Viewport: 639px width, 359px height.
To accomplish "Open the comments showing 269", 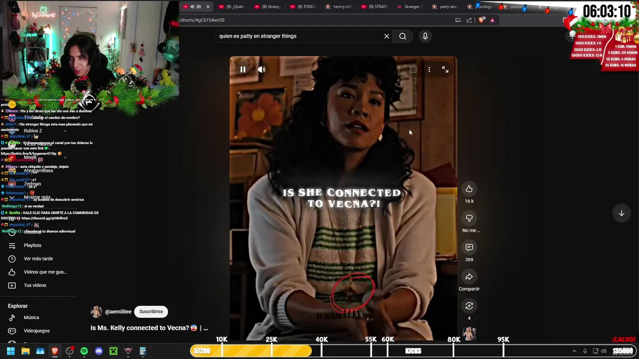I will pos(469,247).
